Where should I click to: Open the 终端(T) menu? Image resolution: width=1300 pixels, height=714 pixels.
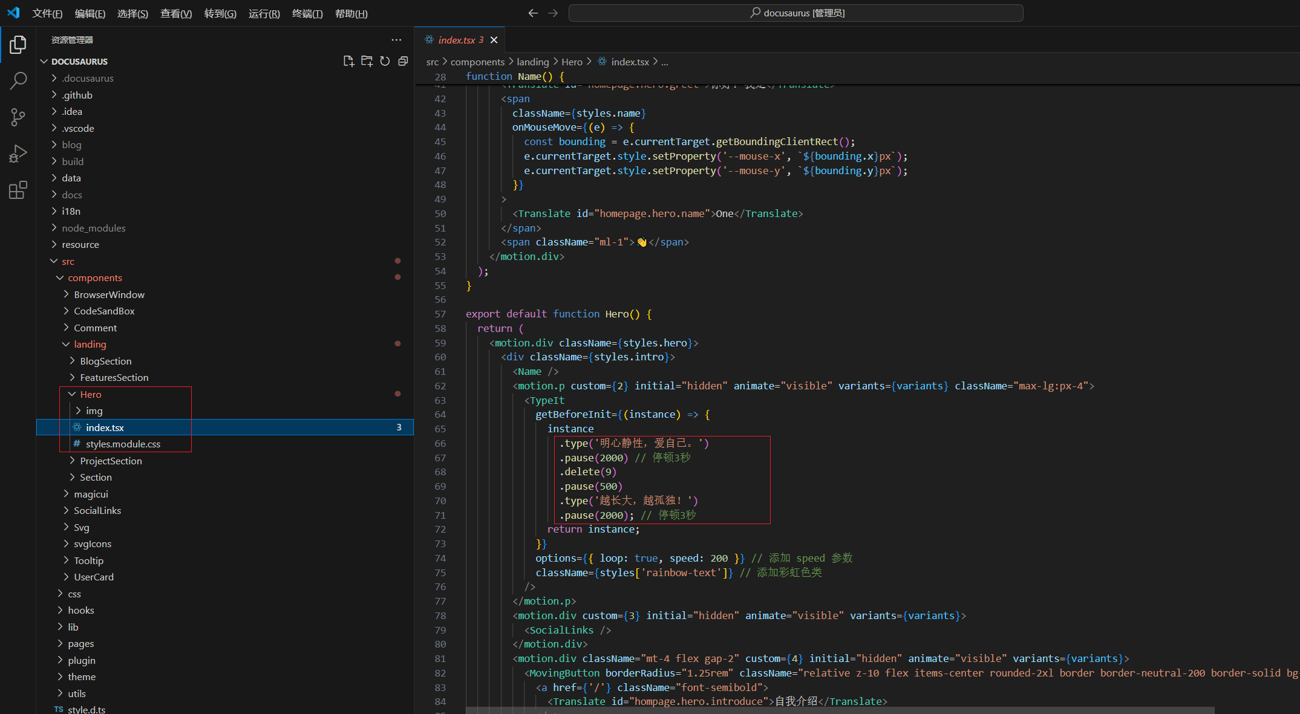307,13
